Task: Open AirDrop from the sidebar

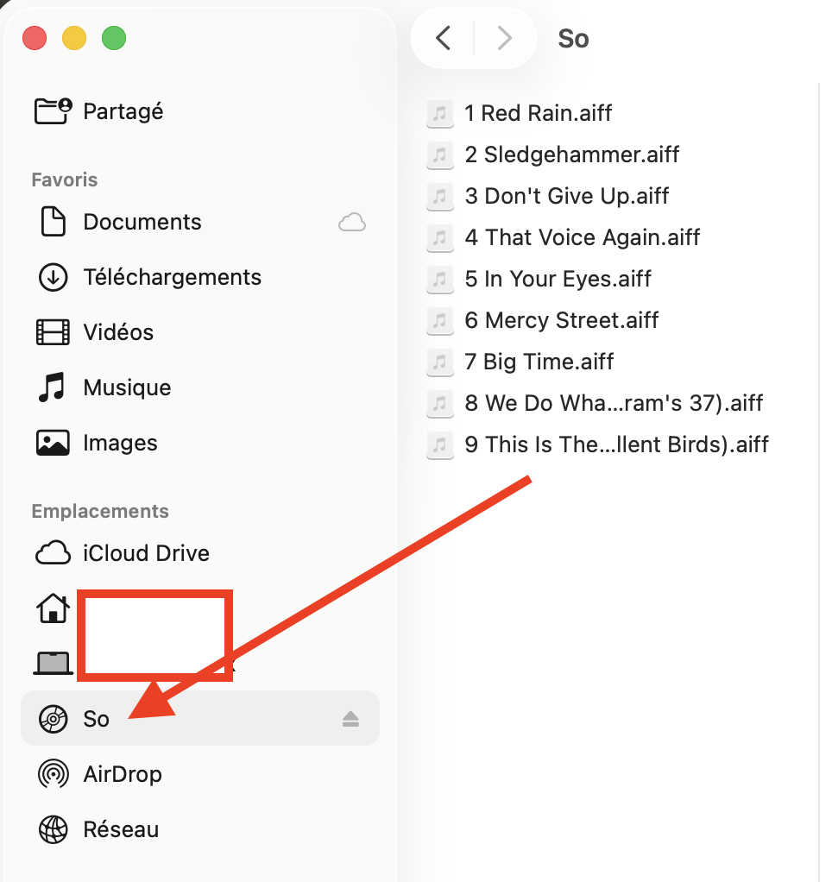Action: pos(123,775)
